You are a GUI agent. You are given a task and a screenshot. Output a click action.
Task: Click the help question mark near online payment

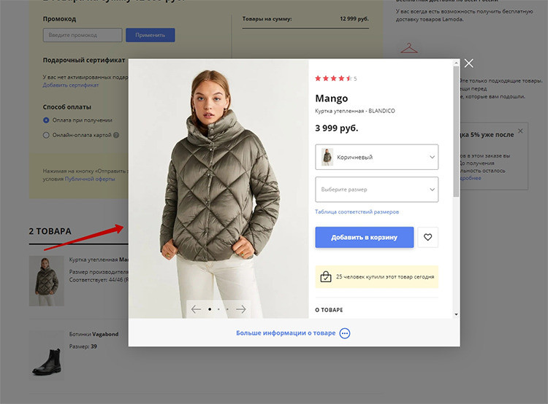[116, 135]
